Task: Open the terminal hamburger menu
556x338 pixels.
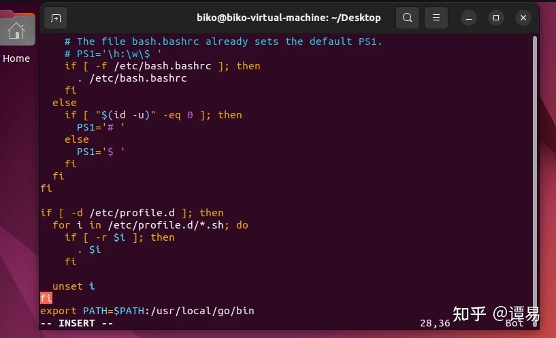Action: point(436,18)
